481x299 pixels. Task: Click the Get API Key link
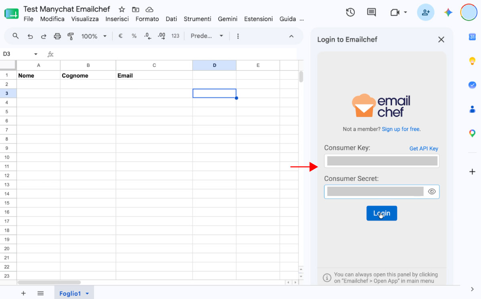(x=424, y=148)
